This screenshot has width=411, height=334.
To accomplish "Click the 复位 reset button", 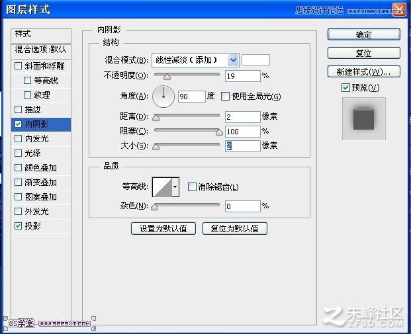I will [x=364, y=53].
